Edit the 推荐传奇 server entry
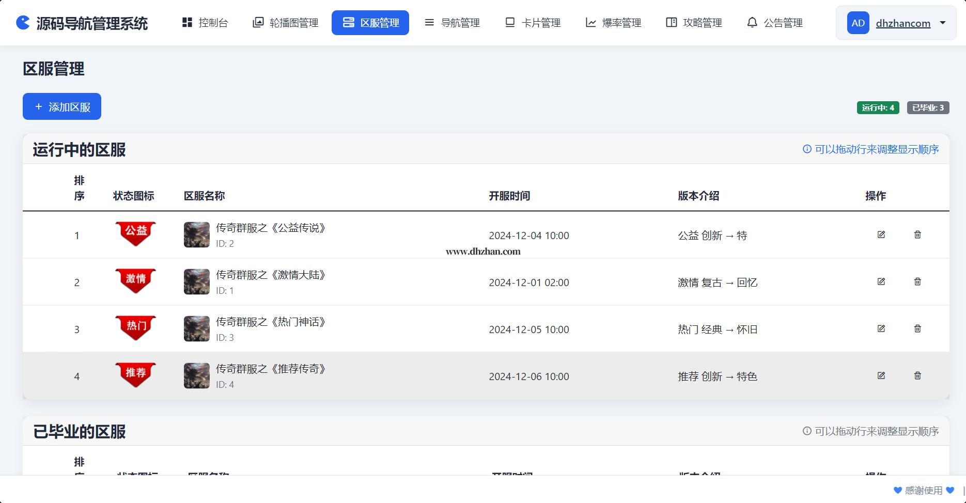This screenshot has height=503, width=966. pos(881,375)
